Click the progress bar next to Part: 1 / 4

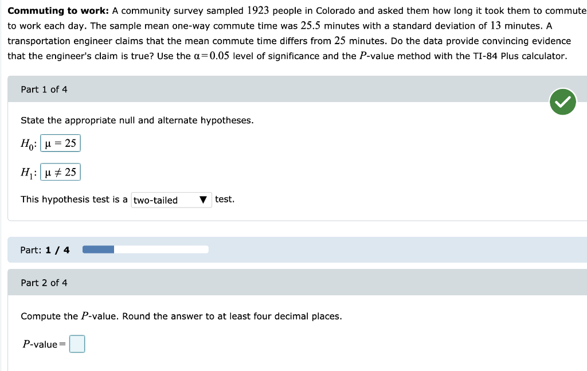coord(145,248)
